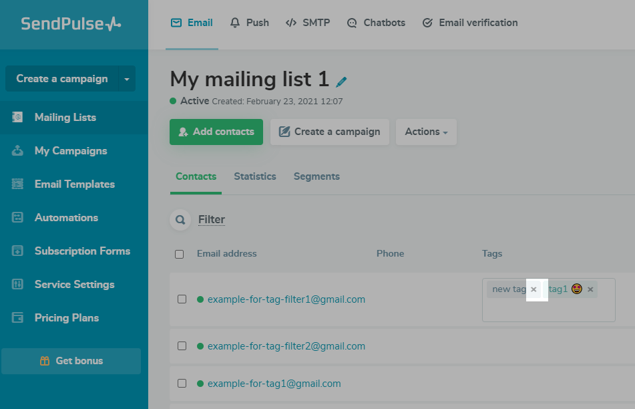Switch to the Statistics tab
This screenshot has width=635, height=409.
(x=254, y=176)
